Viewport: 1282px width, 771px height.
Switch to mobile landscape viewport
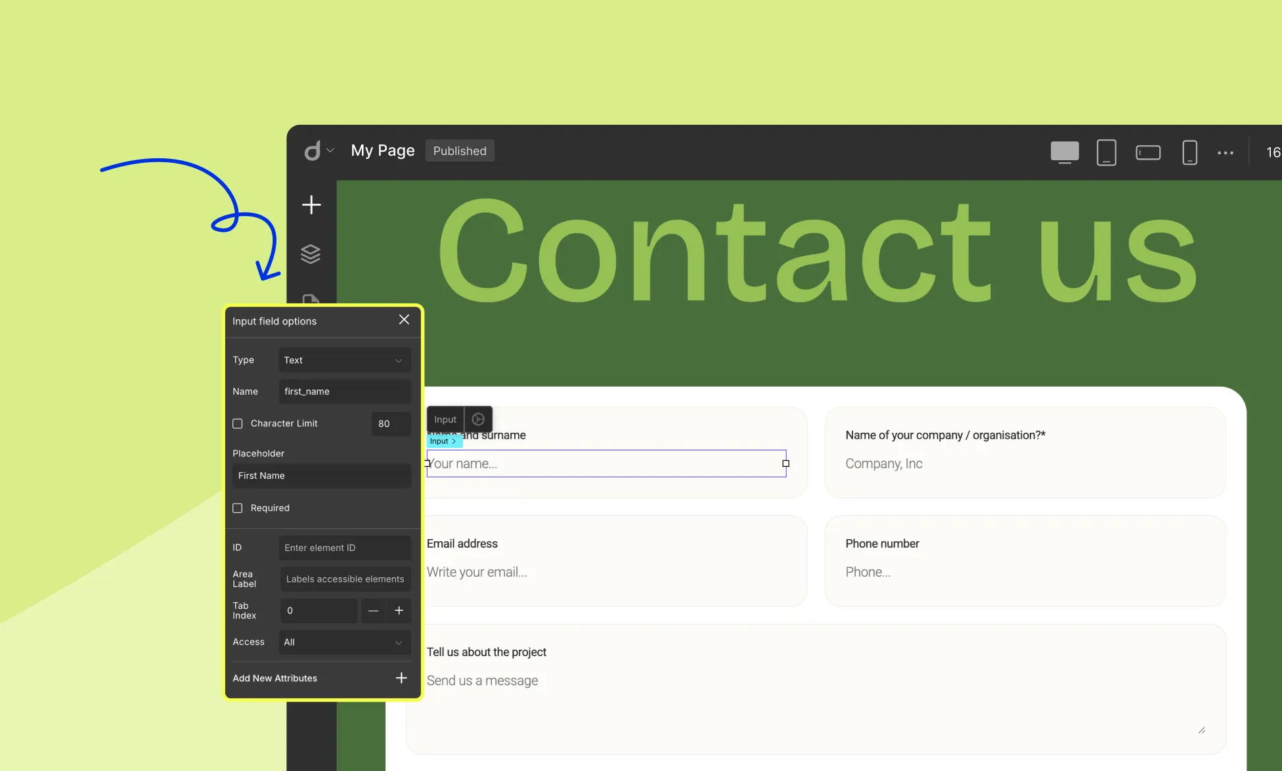pos(1148,152)
